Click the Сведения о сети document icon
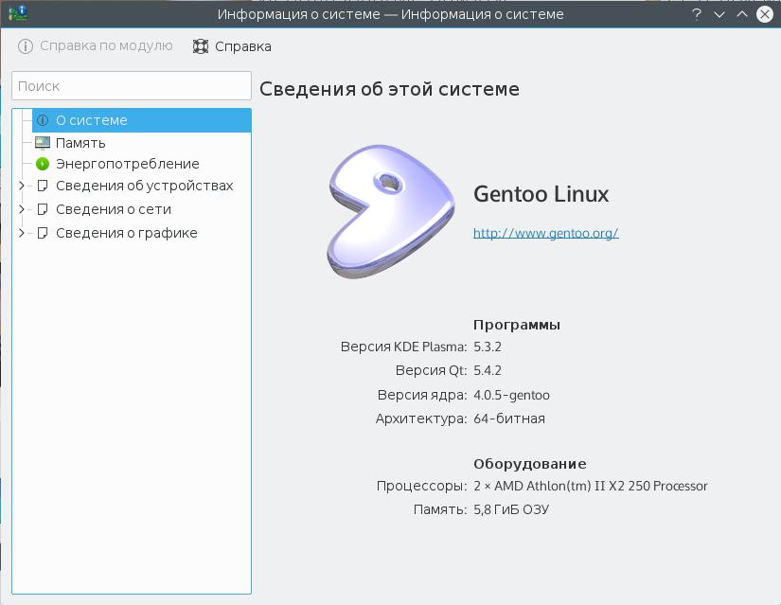This screenshot has height=605, width=781. 42,209
